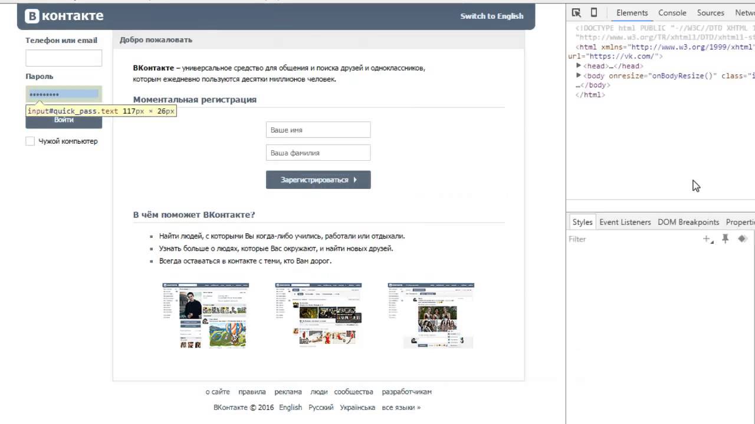Image resolution: width=755 pixels, height=424 pixels.
Task: Open the Event Listeners tab
Action: [625, 222]
